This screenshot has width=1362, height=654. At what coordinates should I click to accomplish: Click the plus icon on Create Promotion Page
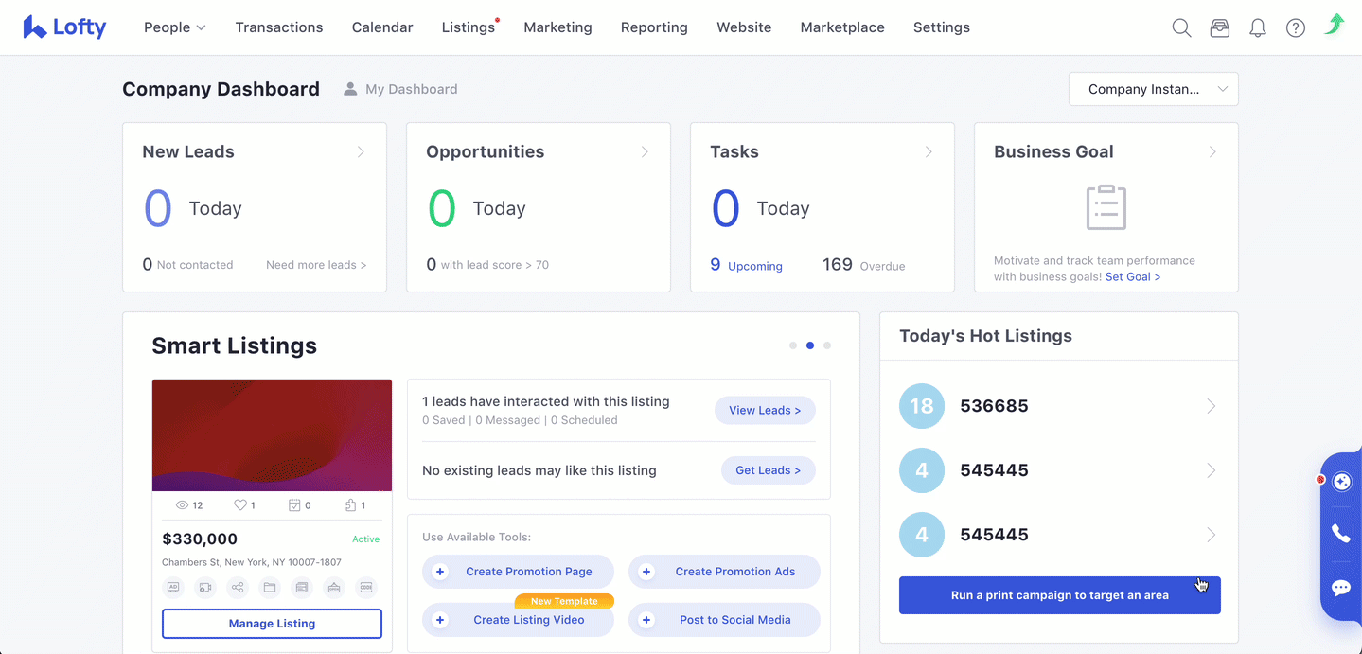coord(440,572)
